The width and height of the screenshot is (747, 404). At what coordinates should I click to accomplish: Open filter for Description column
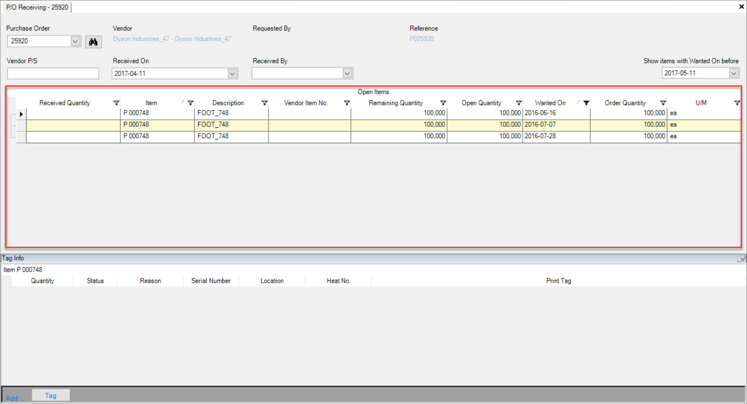pos(264,103)
